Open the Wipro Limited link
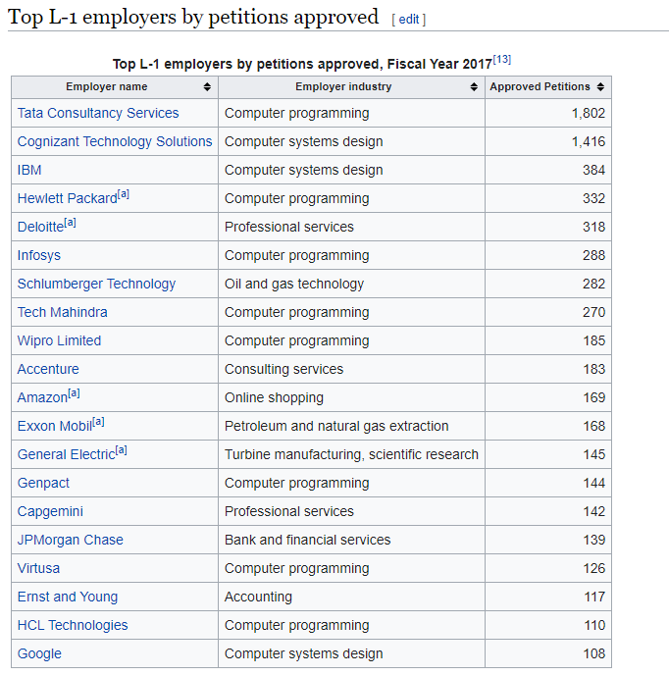 pyautogui.click(x=59, y=340)
